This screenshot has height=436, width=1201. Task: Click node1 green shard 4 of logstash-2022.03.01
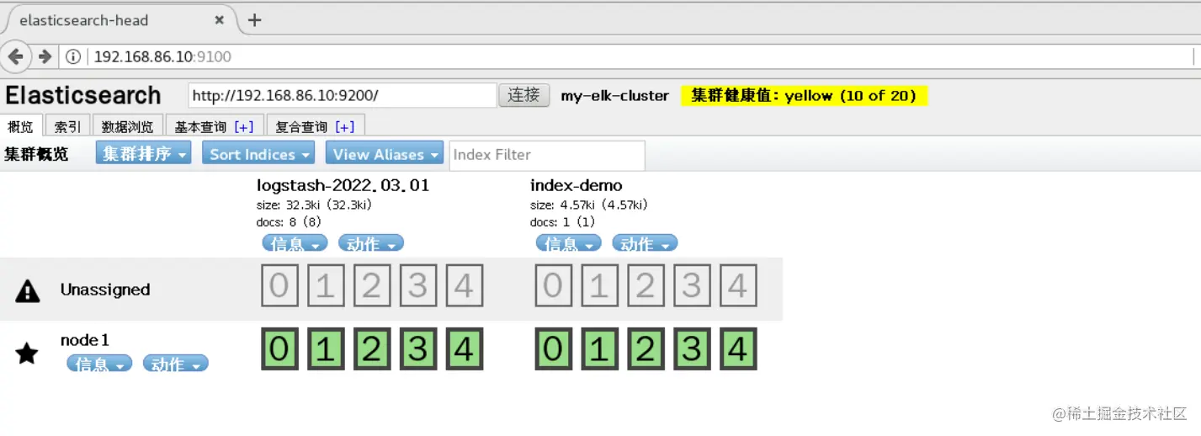[x=465, y=348]
